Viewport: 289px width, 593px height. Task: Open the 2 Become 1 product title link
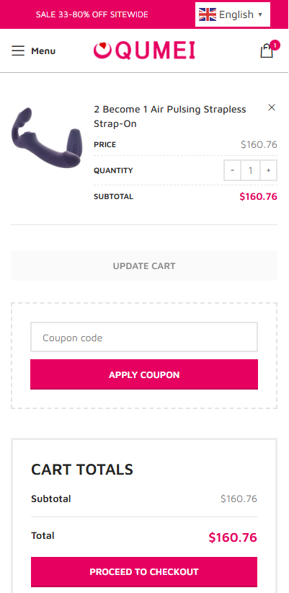point(170,116)
